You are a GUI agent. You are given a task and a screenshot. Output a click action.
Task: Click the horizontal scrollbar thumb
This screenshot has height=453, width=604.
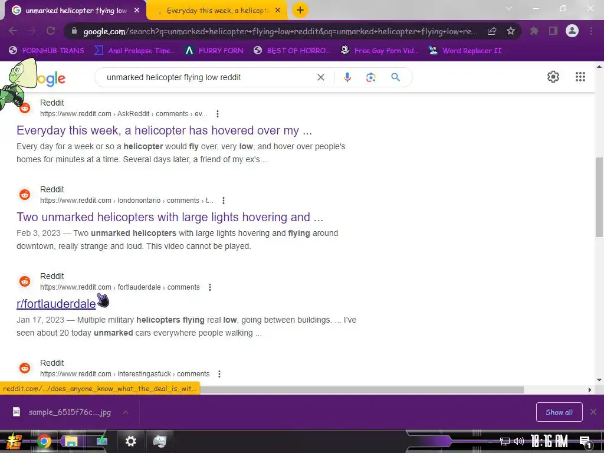[x=362, y=390]
